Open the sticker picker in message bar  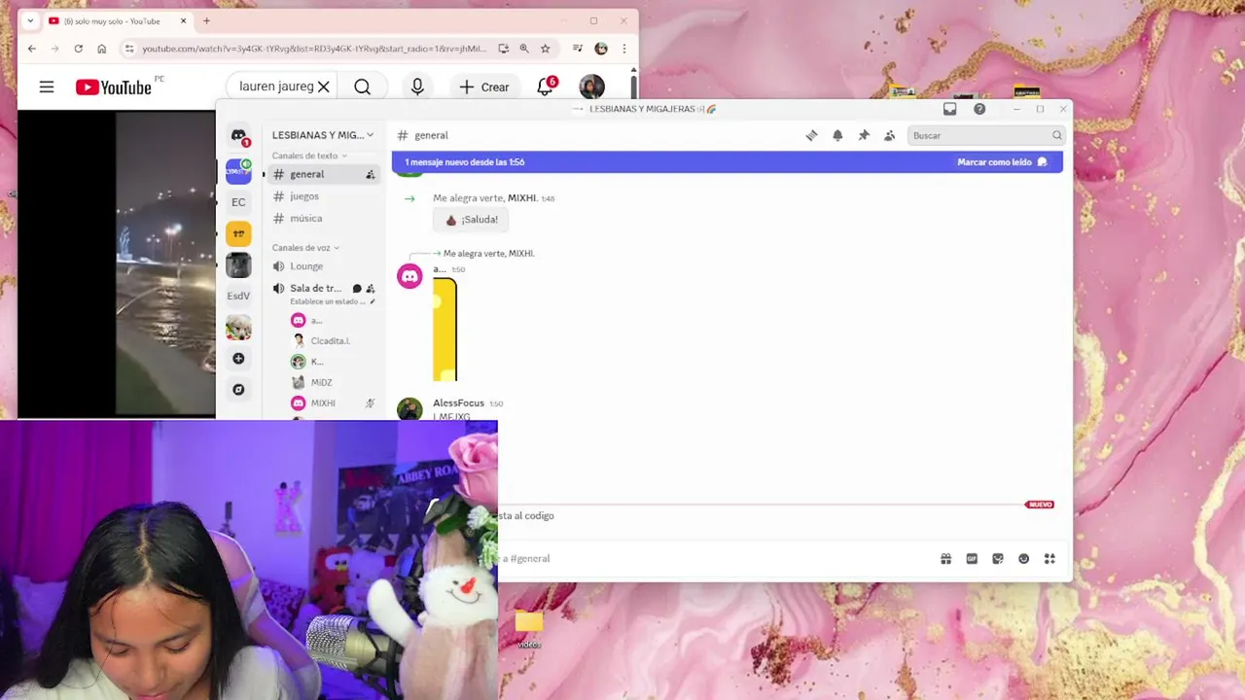pos(998,559)
